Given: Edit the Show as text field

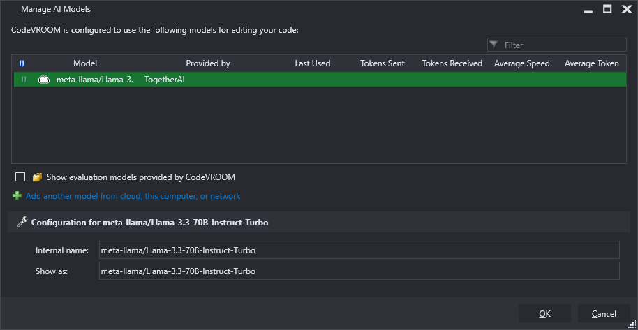Looking at the screenshot, I should click(359, 271).
